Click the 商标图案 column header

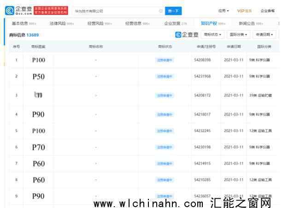coord(38,46)
